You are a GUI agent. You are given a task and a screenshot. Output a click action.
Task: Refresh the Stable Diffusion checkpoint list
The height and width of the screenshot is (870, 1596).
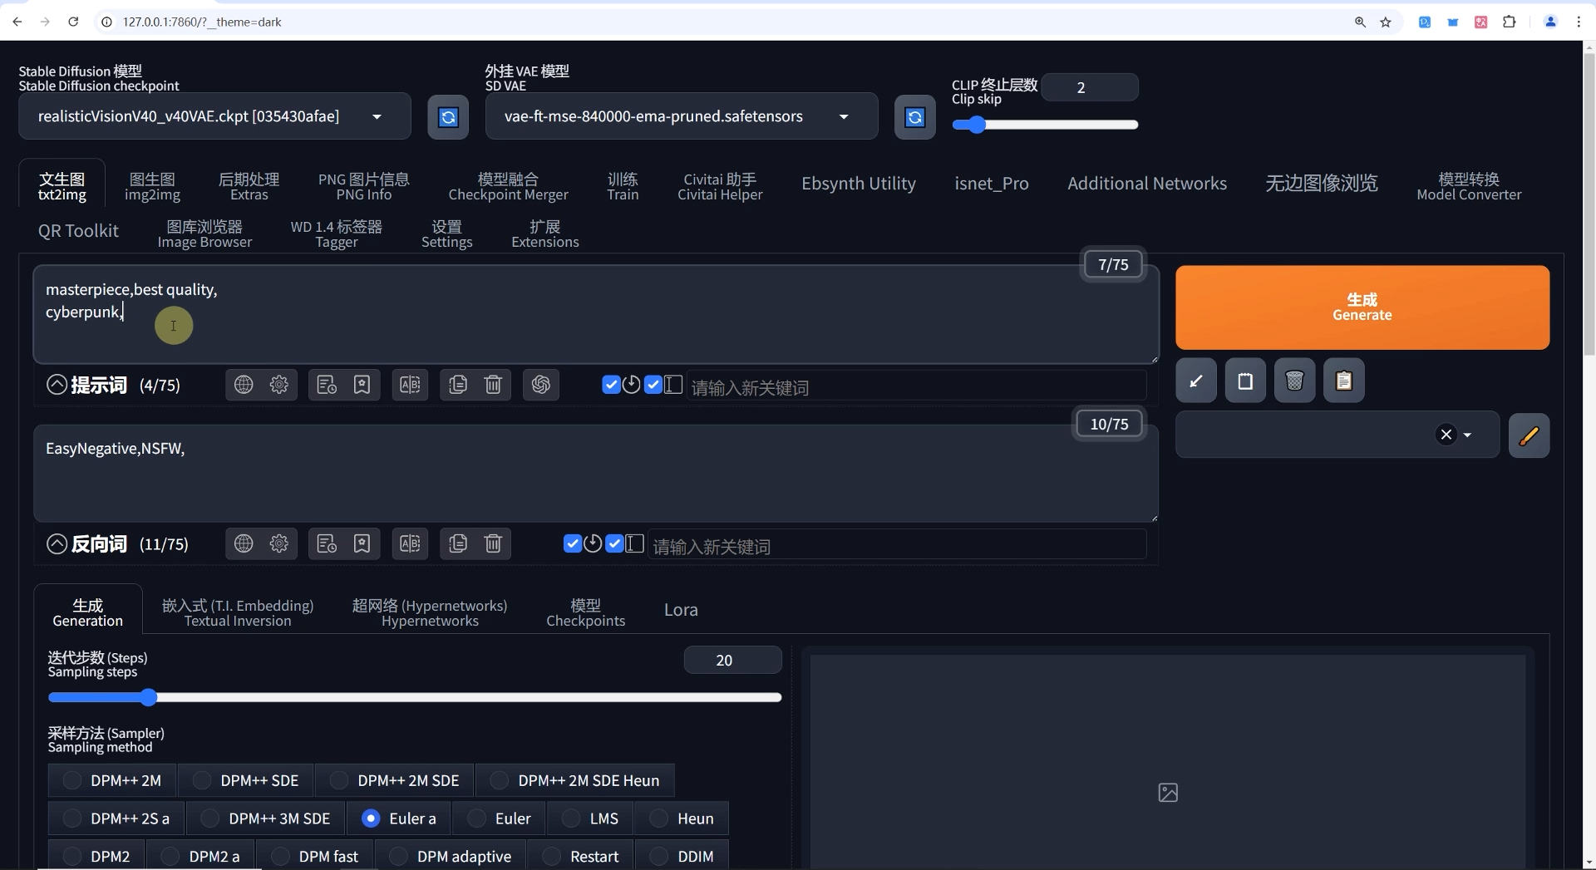pyautogui.click(x=448, y=117)
